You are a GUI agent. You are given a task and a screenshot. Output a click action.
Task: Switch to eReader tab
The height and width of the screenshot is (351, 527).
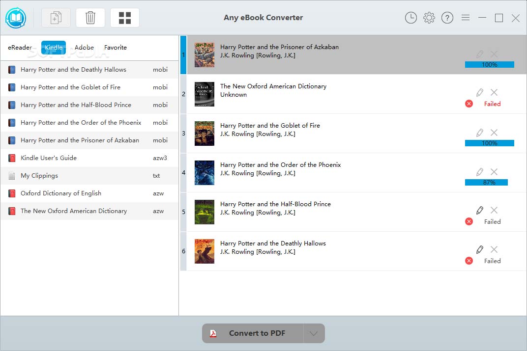tap(20, 47)
